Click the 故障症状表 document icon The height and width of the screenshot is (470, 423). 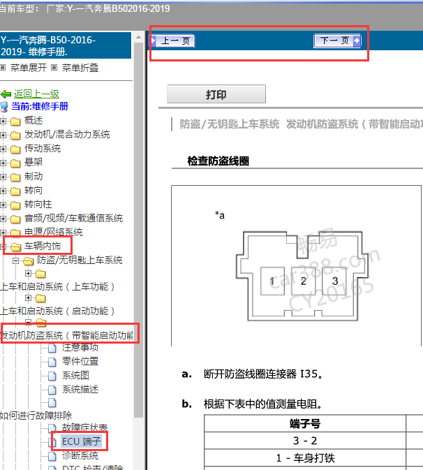point(52,428)
